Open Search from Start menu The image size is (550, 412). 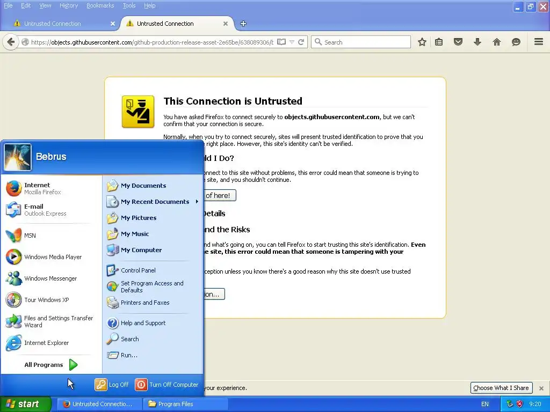point(153,339)
